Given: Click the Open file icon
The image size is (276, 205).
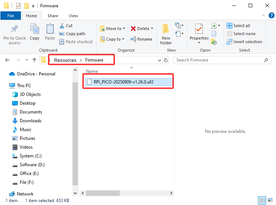Looking at the screenshot, I should 214,26.
